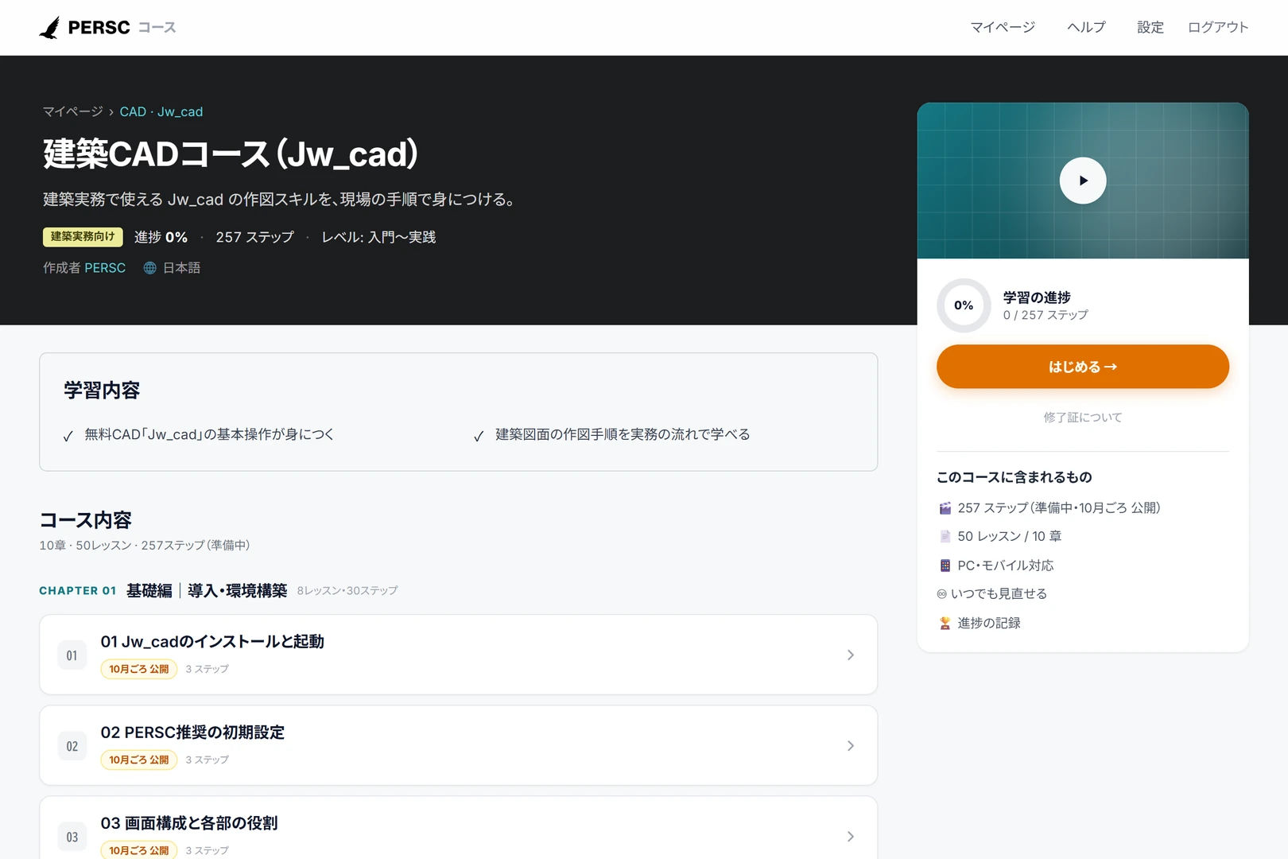
Task: Click the 学習の進捗 label
Action: click(1037, 297)
